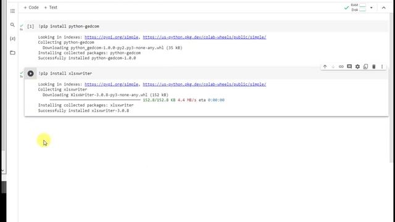Click 'Installing collected packages: python-gedcom' line
This screenshot has width=395, height=222.
(x=89, y=53)
